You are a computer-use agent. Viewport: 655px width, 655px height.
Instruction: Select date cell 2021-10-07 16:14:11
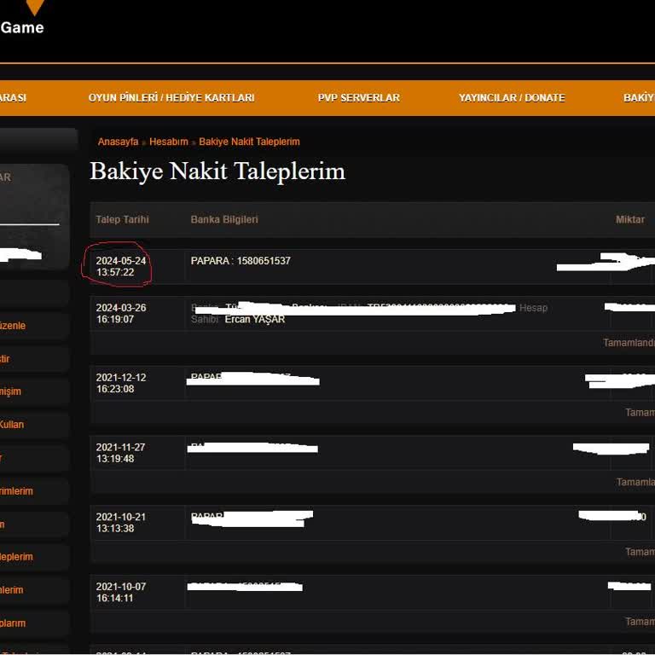coord(121,593)
